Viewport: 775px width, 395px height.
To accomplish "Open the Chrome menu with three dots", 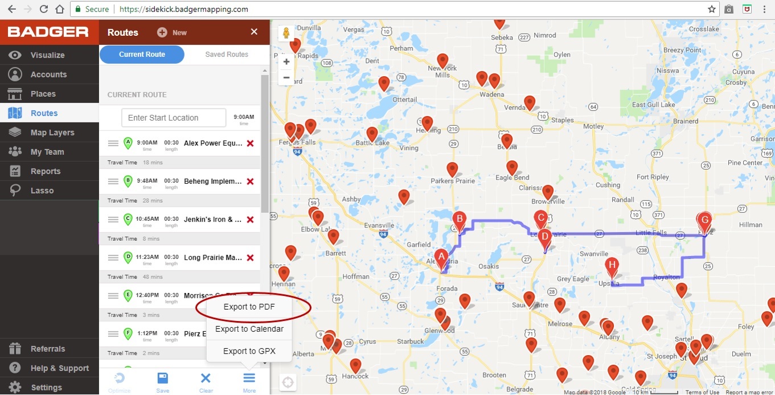I will click(765, 9).
